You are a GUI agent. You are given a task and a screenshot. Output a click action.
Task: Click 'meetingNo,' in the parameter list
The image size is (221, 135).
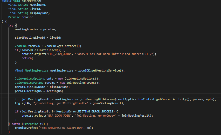pos(38,5)
